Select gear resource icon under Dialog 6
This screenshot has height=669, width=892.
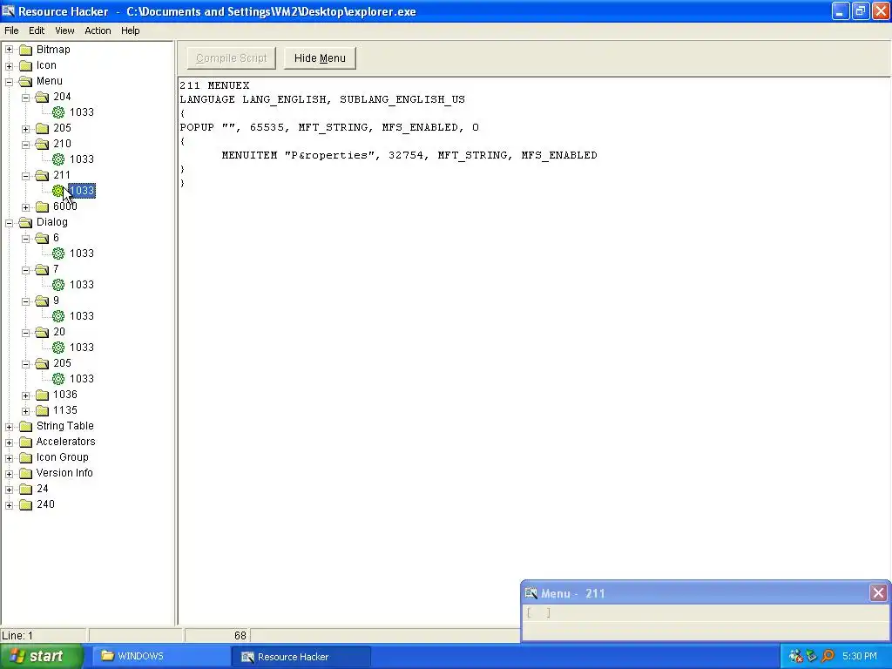click(x=58, y=253)
